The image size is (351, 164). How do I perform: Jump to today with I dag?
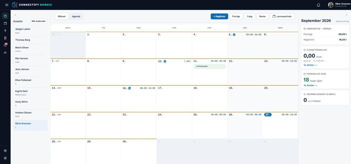(250, 16)
